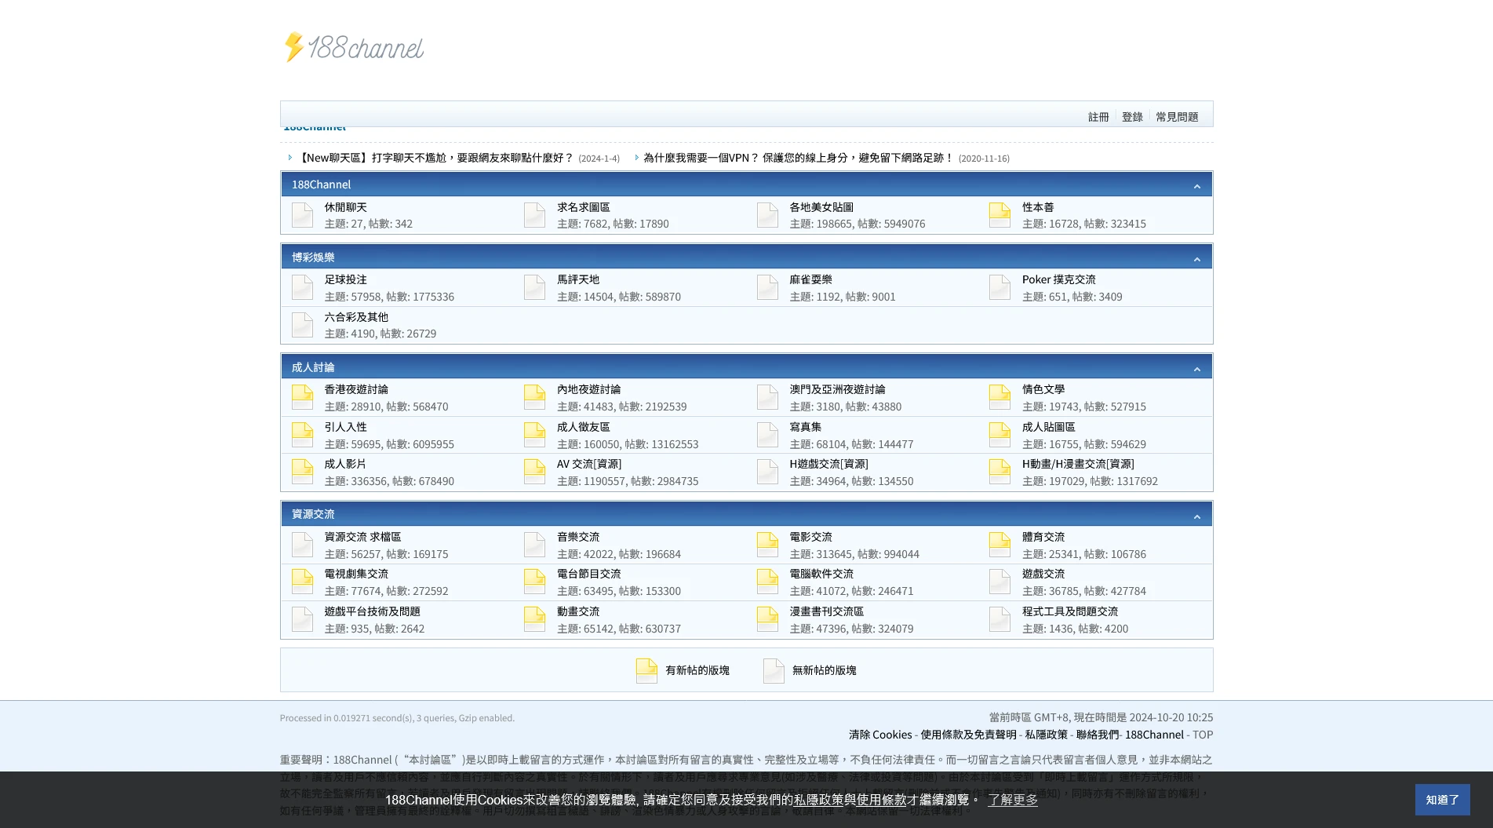Collapse the 188Channel section
Image resolution: width=1493 pixels, height=828 pixels.
[x=1196, y=186]
